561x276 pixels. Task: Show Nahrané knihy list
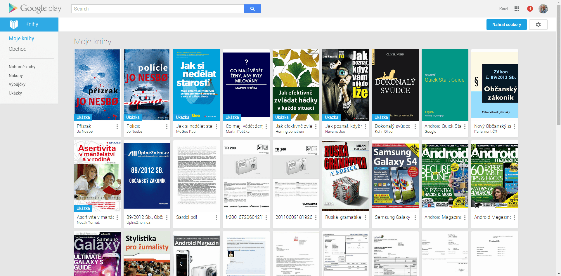click(x=22, y=67)
